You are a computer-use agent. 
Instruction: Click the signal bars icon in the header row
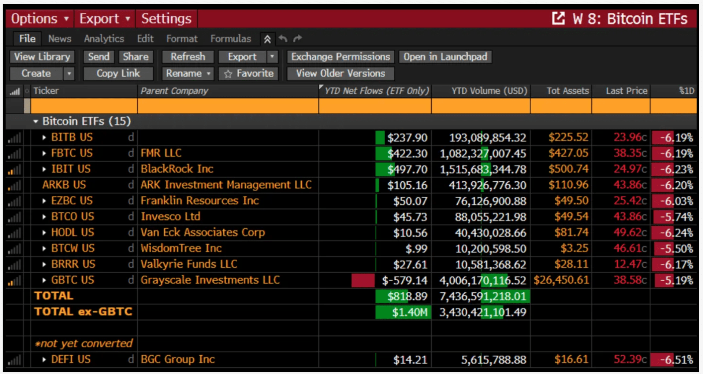15,91
